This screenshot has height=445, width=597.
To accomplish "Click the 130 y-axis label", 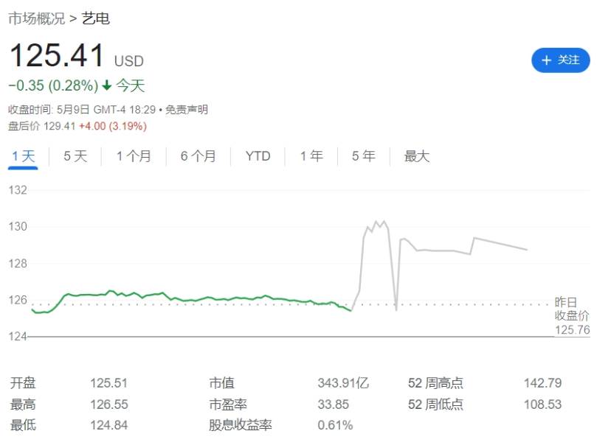I will coord(18,226).
